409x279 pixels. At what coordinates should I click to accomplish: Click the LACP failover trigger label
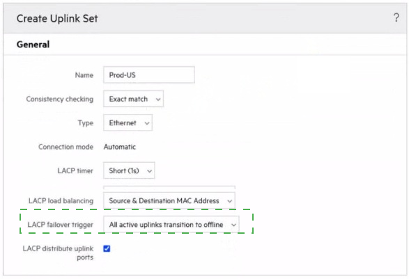(60, 225)
